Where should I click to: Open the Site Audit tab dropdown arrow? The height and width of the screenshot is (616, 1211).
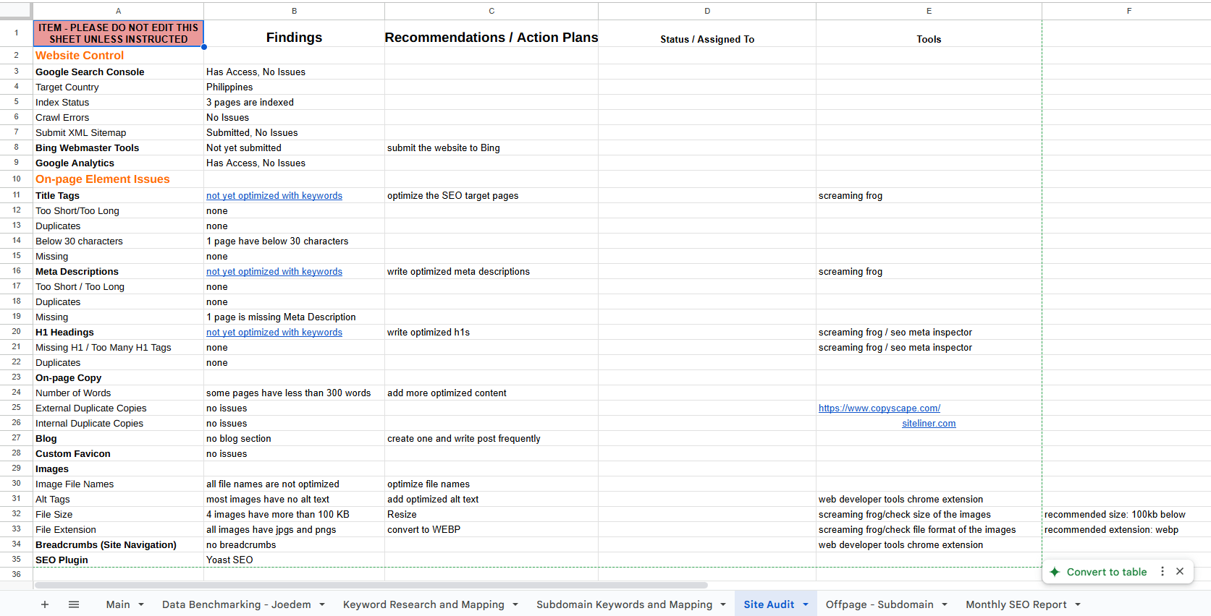click(806, 604)
